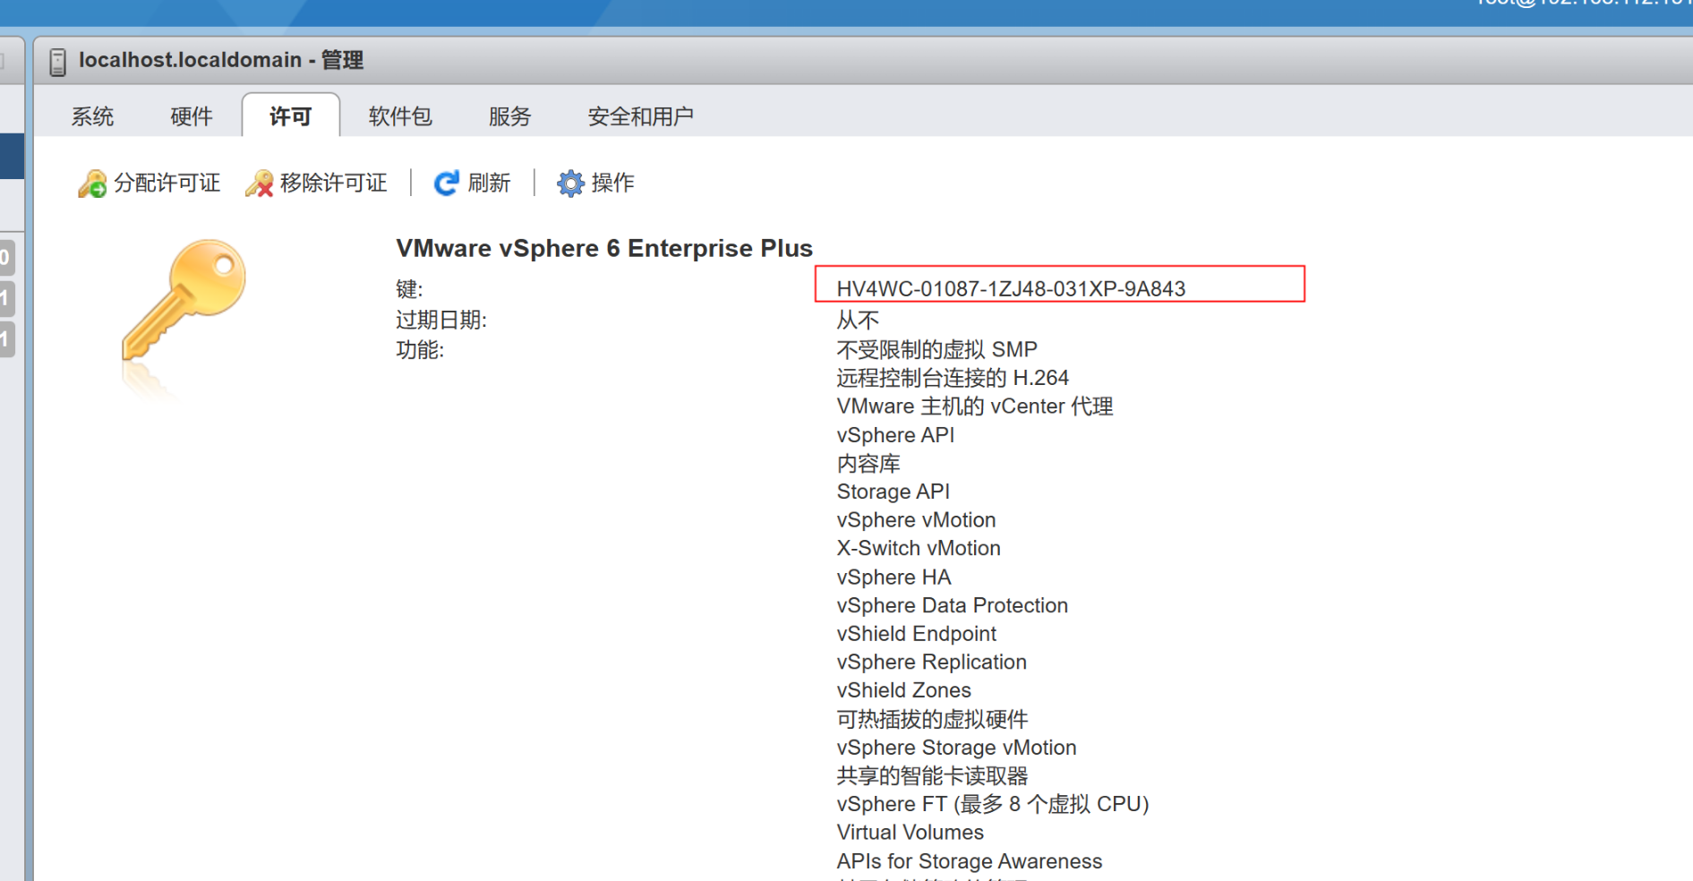Open the 系统 tab
The image size is (1693, 881).
pyautogui.click(x=92, y=116)
